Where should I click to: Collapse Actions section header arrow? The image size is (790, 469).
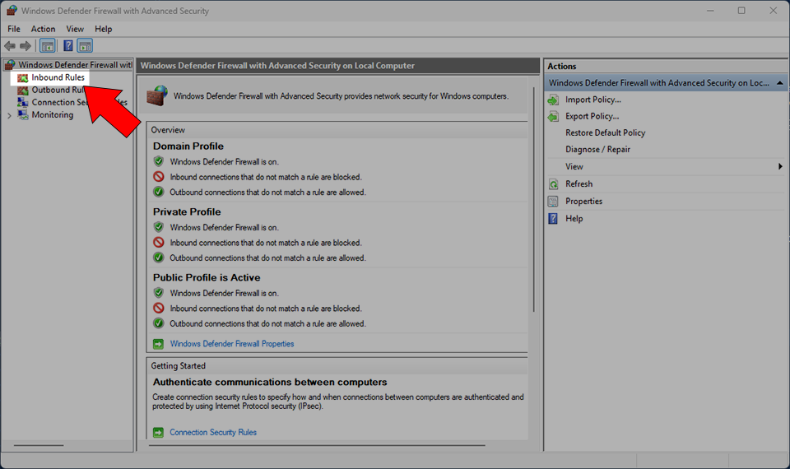tap(779, 82)
